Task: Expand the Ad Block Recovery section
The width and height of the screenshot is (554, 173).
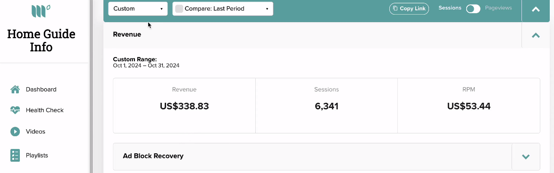Action: 526,157
